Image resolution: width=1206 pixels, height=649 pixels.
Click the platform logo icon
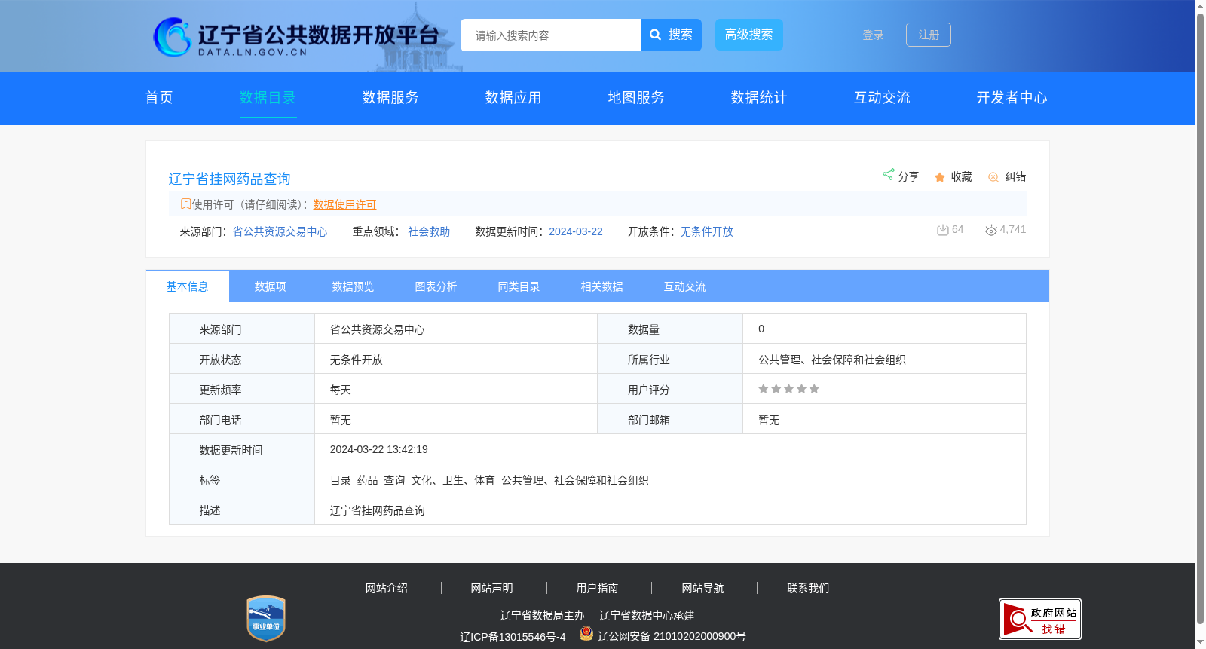click(x=172, y=36)
